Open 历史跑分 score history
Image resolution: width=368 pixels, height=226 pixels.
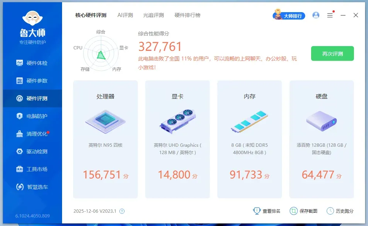[x=340, y=211]
